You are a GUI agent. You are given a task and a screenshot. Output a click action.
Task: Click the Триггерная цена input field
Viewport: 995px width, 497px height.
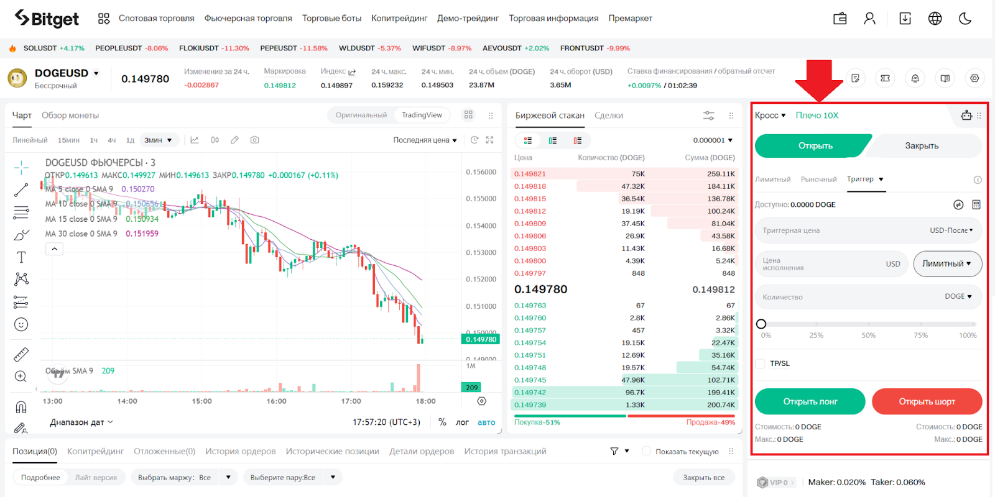tap(869, 230)
